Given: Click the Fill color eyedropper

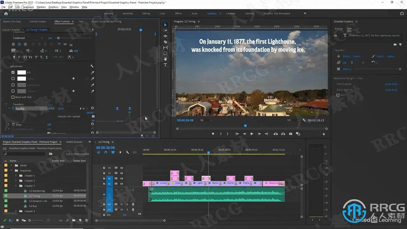Looking at the screenshot, I should (x=93, y=73).
